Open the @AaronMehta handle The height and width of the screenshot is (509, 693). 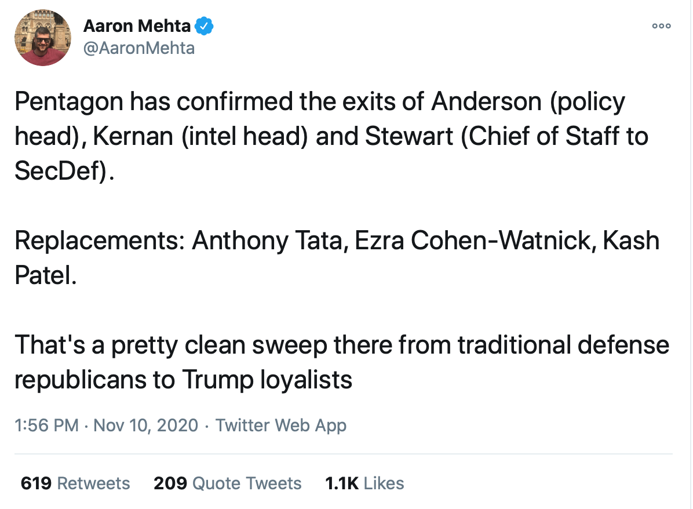[139, 48]
